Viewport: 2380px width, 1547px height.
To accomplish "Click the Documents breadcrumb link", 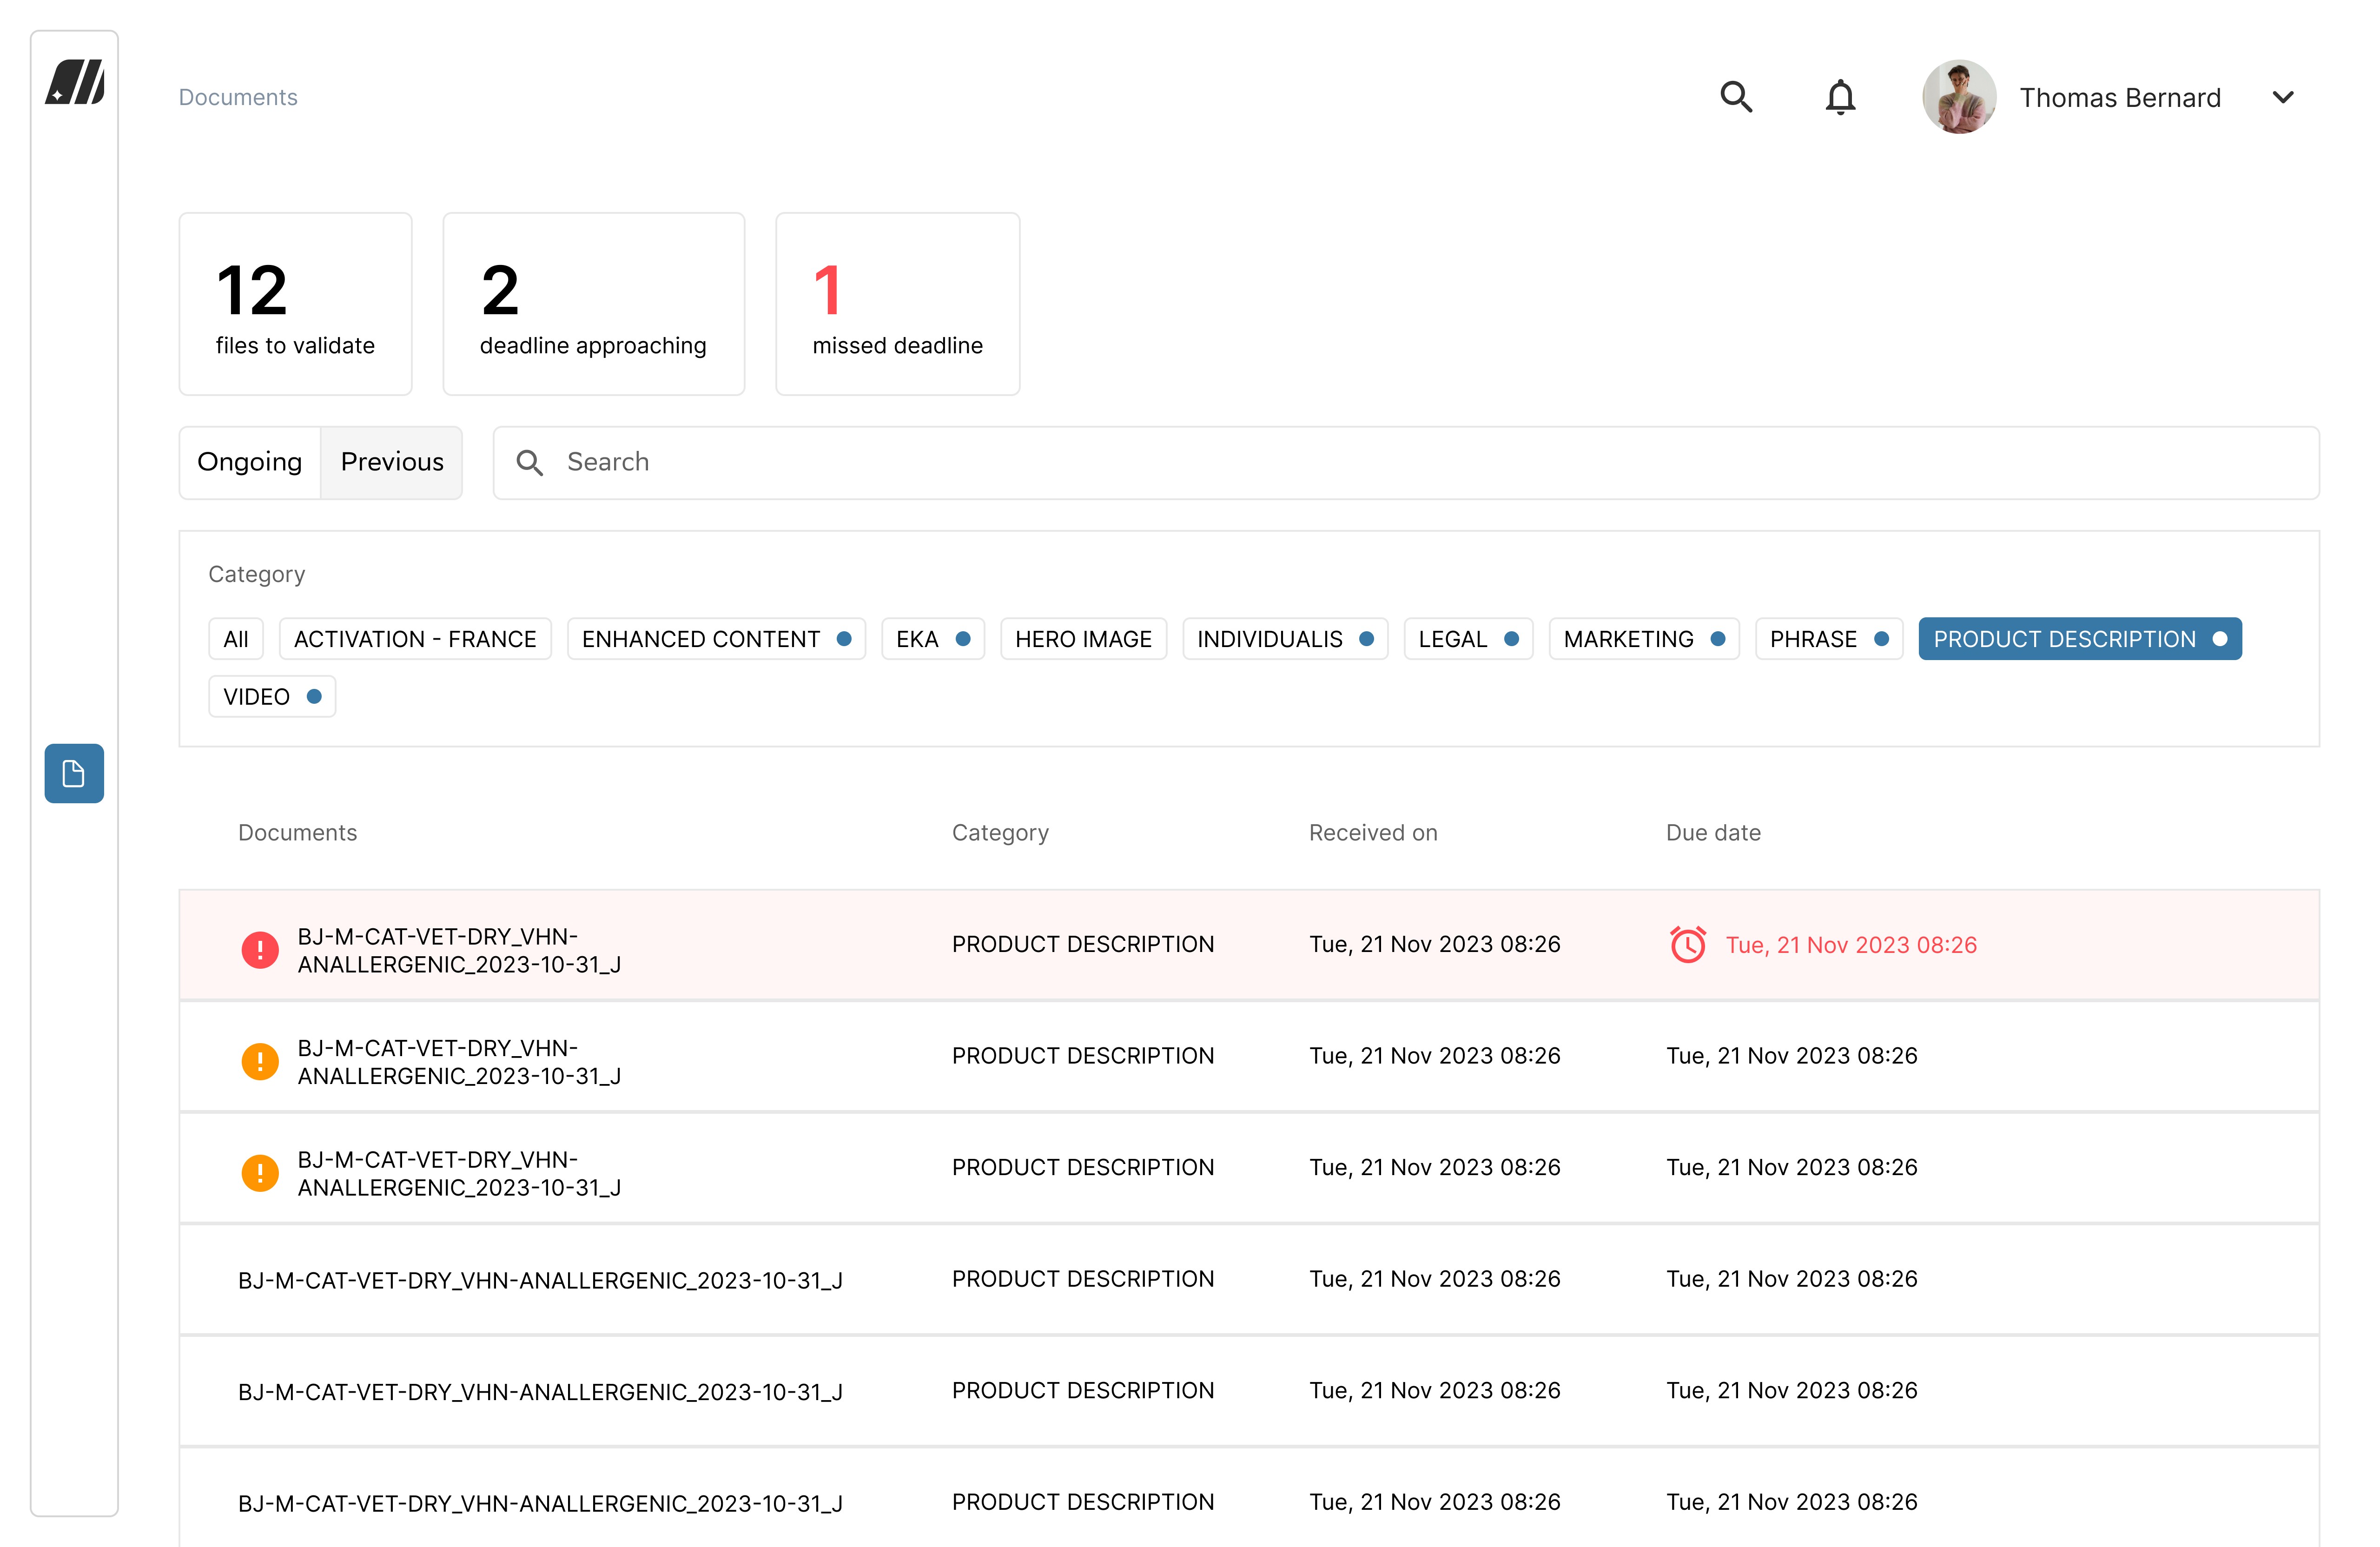I will pos(238,97).
